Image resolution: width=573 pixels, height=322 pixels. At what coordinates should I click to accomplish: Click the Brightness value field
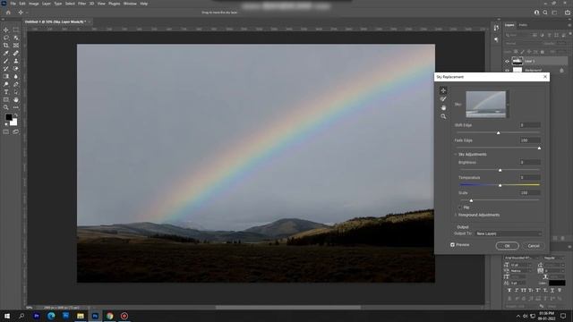click(529, 162)
